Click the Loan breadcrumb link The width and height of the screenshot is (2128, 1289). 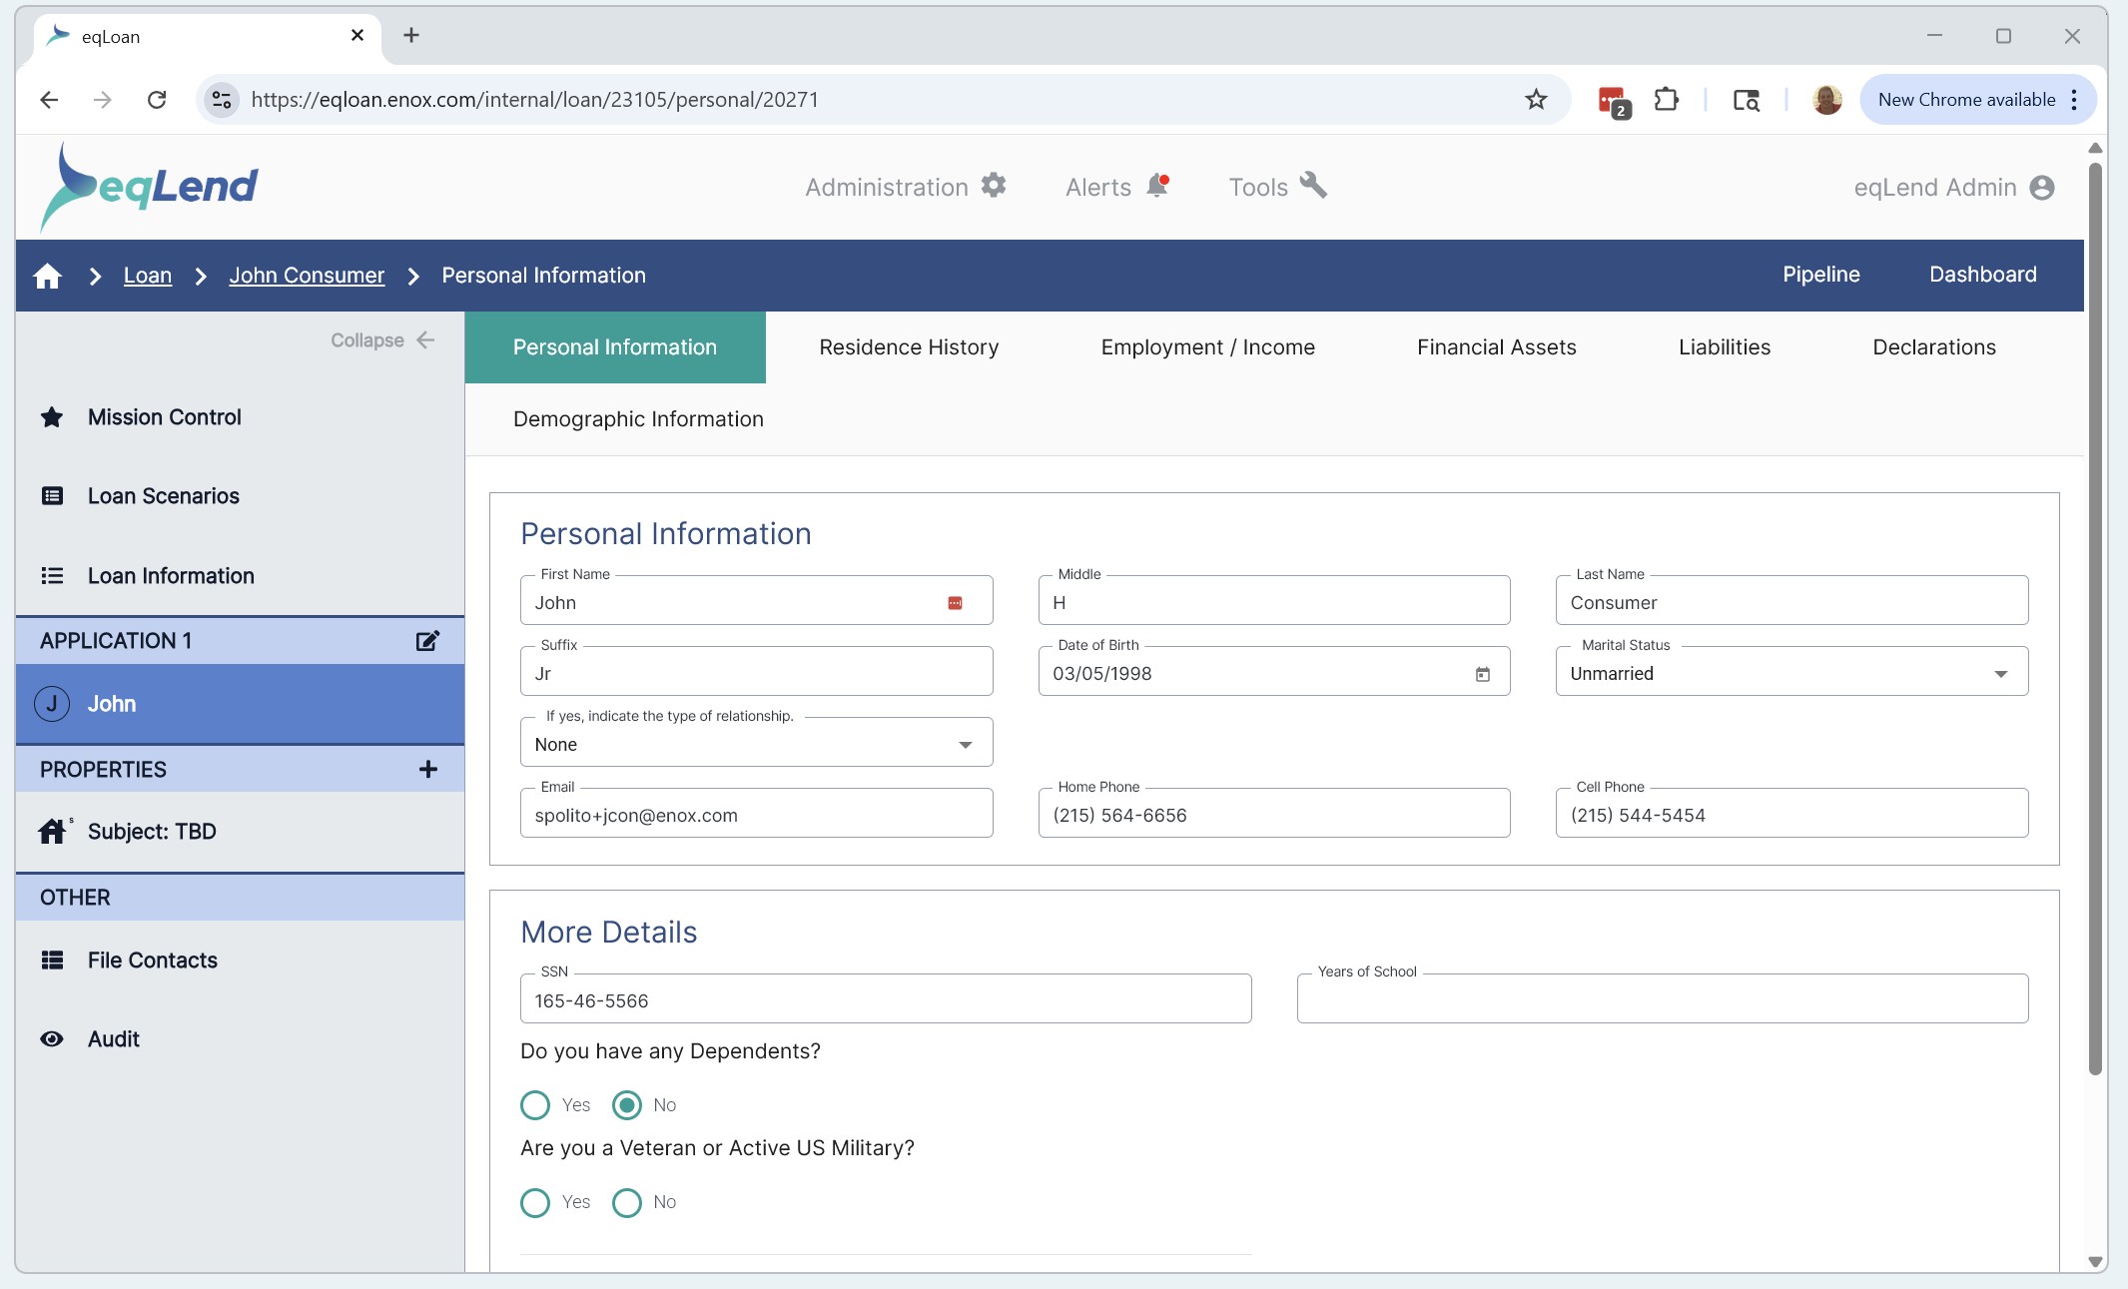point(148,276)
